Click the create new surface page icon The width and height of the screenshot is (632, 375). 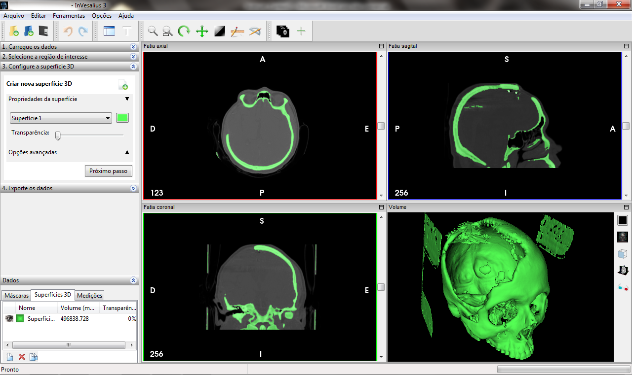point(123,85)
